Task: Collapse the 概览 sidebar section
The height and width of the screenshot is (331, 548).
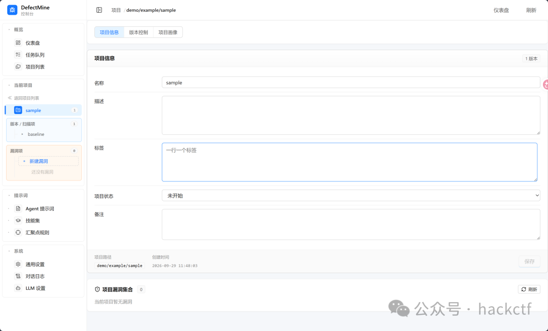Action: 9,29
